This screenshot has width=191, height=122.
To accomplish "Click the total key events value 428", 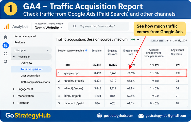I will tap(178, 65).
